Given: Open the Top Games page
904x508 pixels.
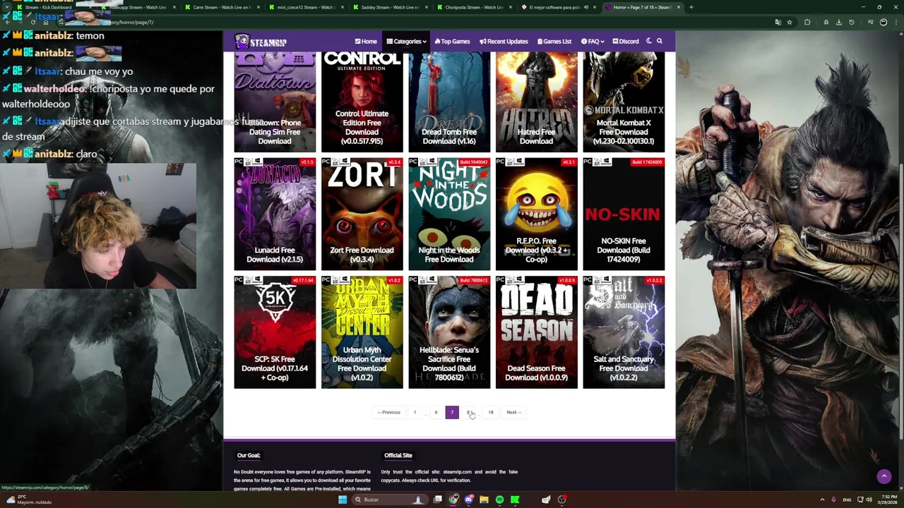Looking at the screenshot, I should click(452, 42).
